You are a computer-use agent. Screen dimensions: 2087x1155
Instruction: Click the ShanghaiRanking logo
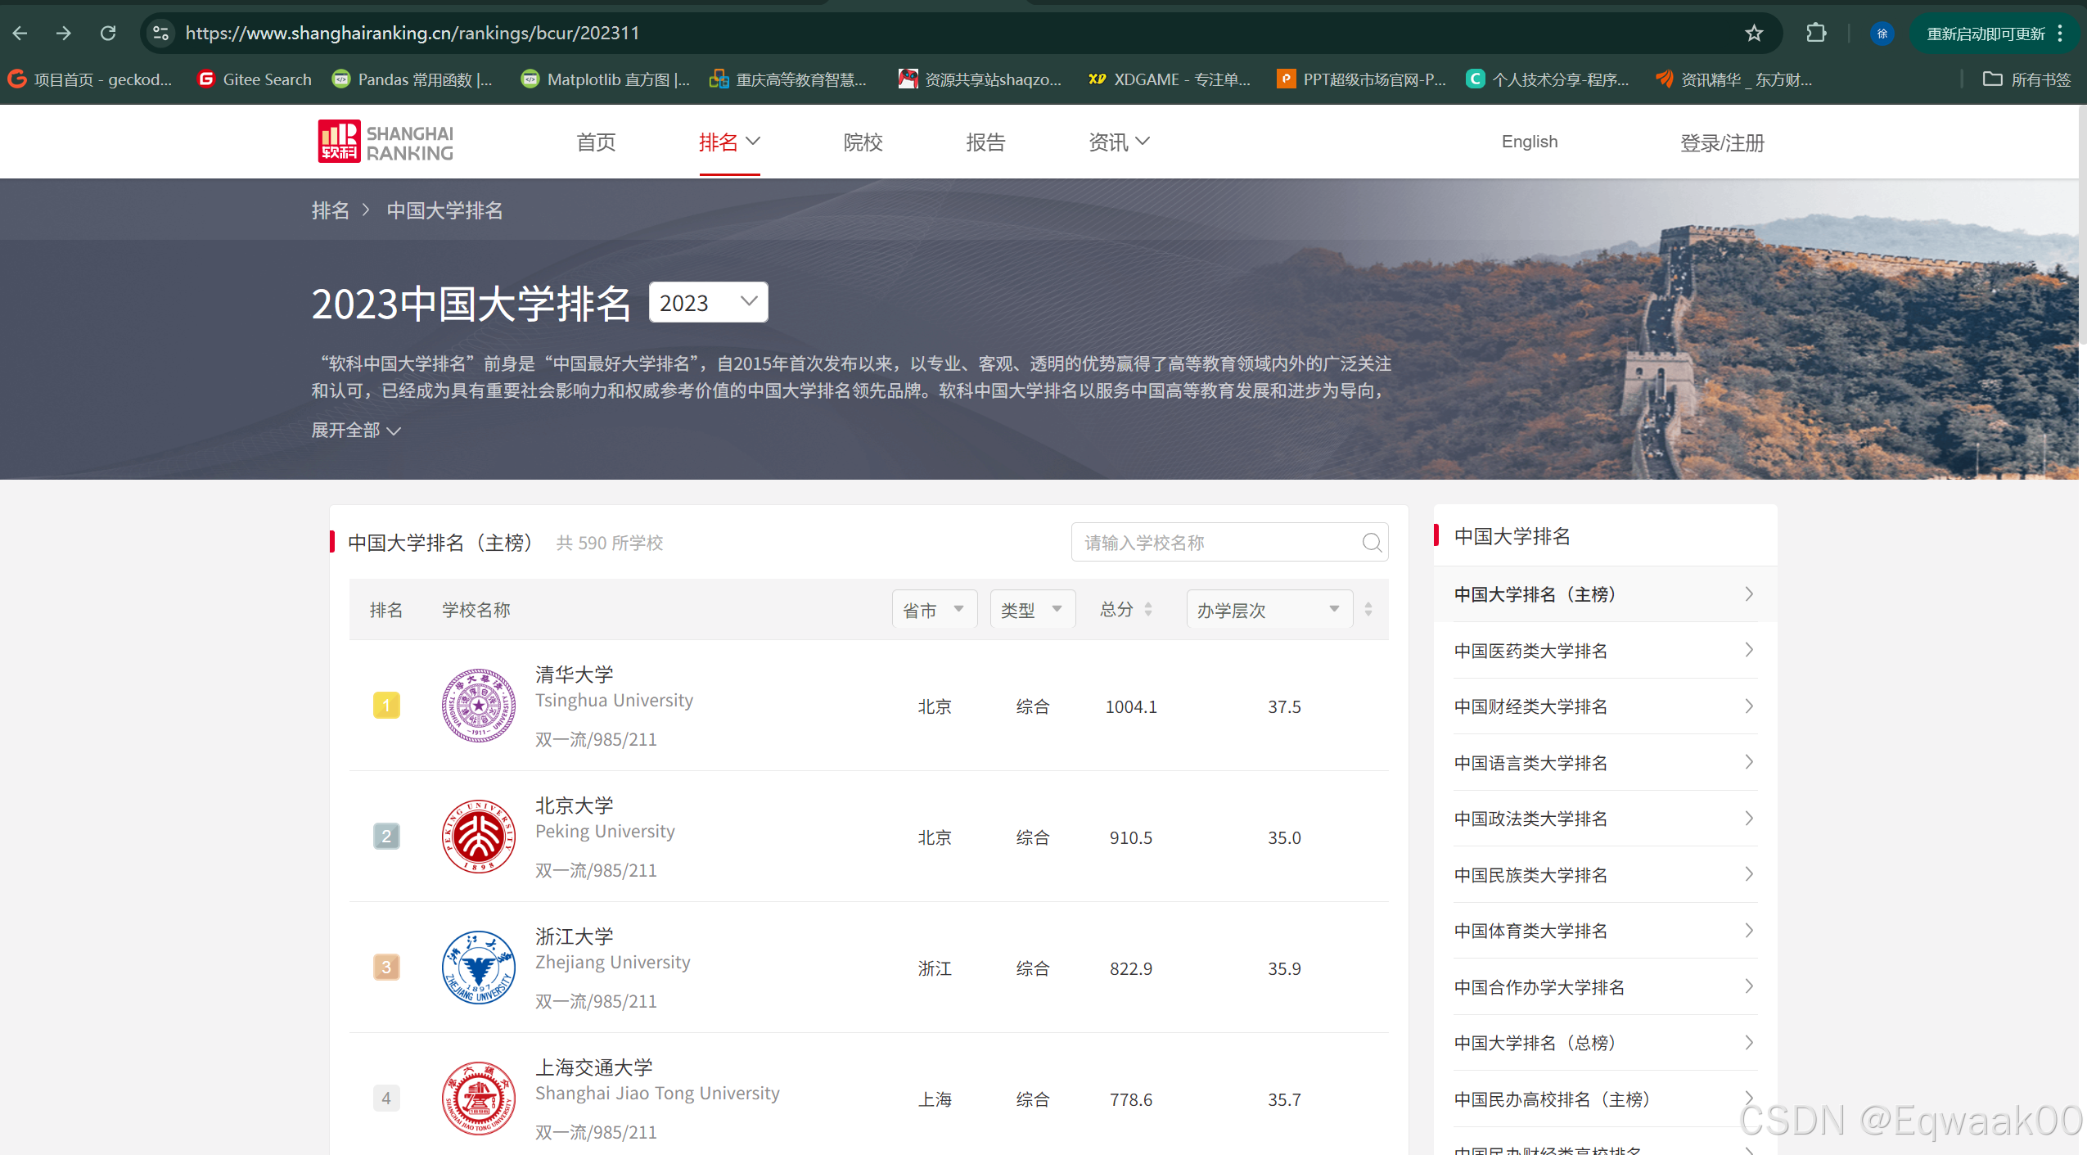385,142
